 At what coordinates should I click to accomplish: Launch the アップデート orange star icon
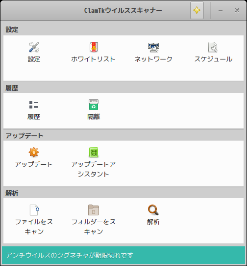(x=34, y=152)
